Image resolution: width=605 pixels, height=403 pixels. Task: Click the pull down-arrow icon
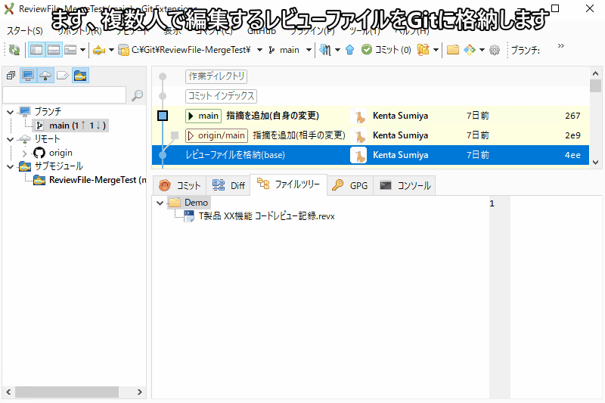[x=325, y=50]
